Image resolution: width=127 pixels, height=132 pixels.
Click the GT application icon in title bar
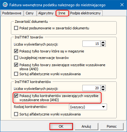[5, 5]
